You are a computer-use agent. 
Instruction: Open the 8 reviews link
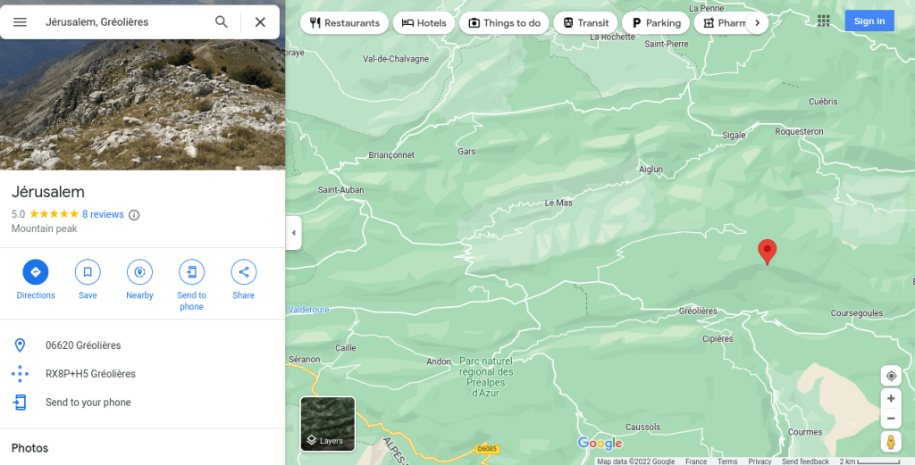103,214
